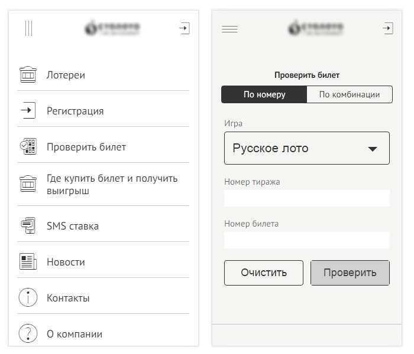Switch to the По комбинации tab
The image size is (414, 354).
click(350, 94)
